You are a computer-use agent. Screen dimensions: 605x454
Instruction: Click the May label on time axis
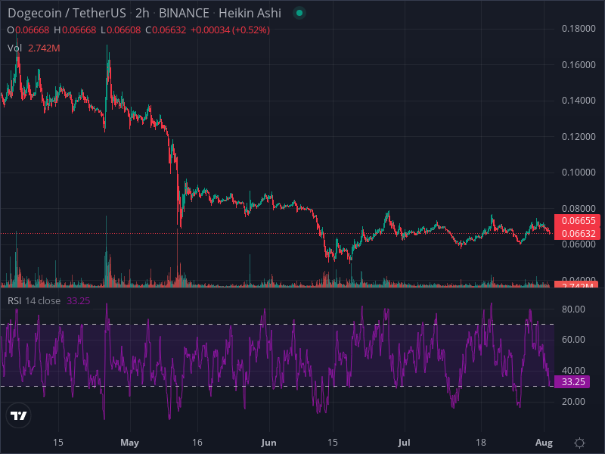129,443
